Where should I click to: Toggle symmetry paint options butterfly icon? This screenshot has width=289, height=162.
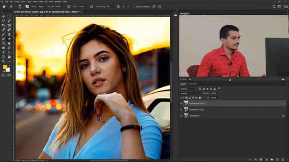coord(159,7)
